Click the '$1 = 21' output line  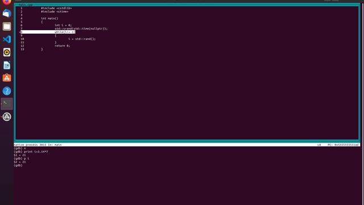point(20,155)
